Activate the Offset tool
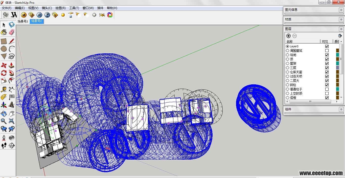345x178 pixels. pos(11,81)
